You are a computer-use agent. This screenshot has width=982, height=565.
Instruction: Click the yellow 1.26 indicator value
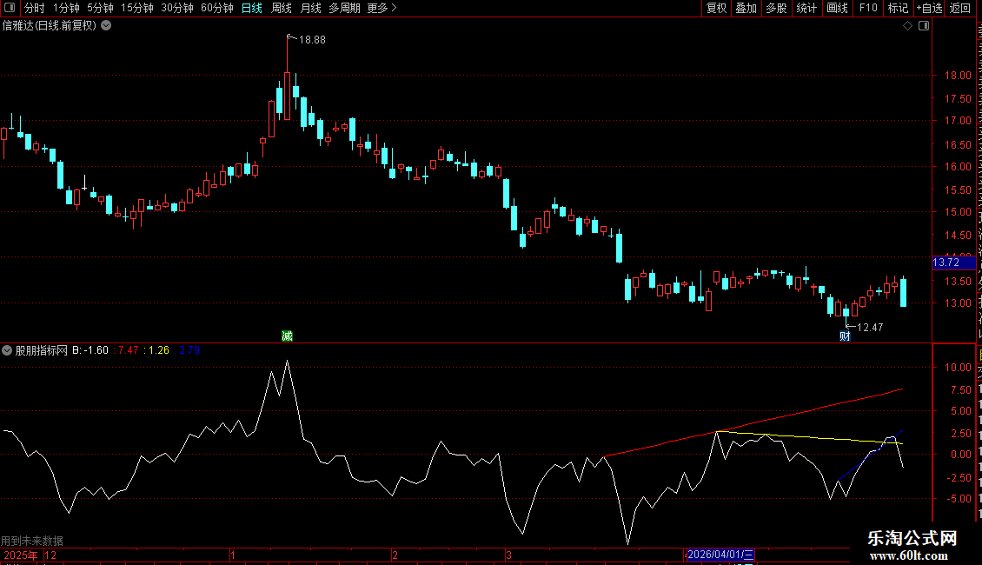tap(158, 350)
